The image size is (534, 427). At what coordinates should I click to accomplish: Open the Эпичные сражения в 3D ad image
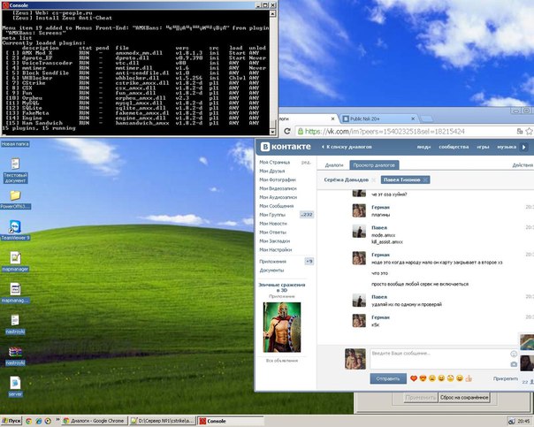coord(282,327)
